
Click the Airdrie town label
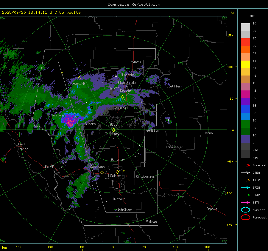tap(117, 159)
